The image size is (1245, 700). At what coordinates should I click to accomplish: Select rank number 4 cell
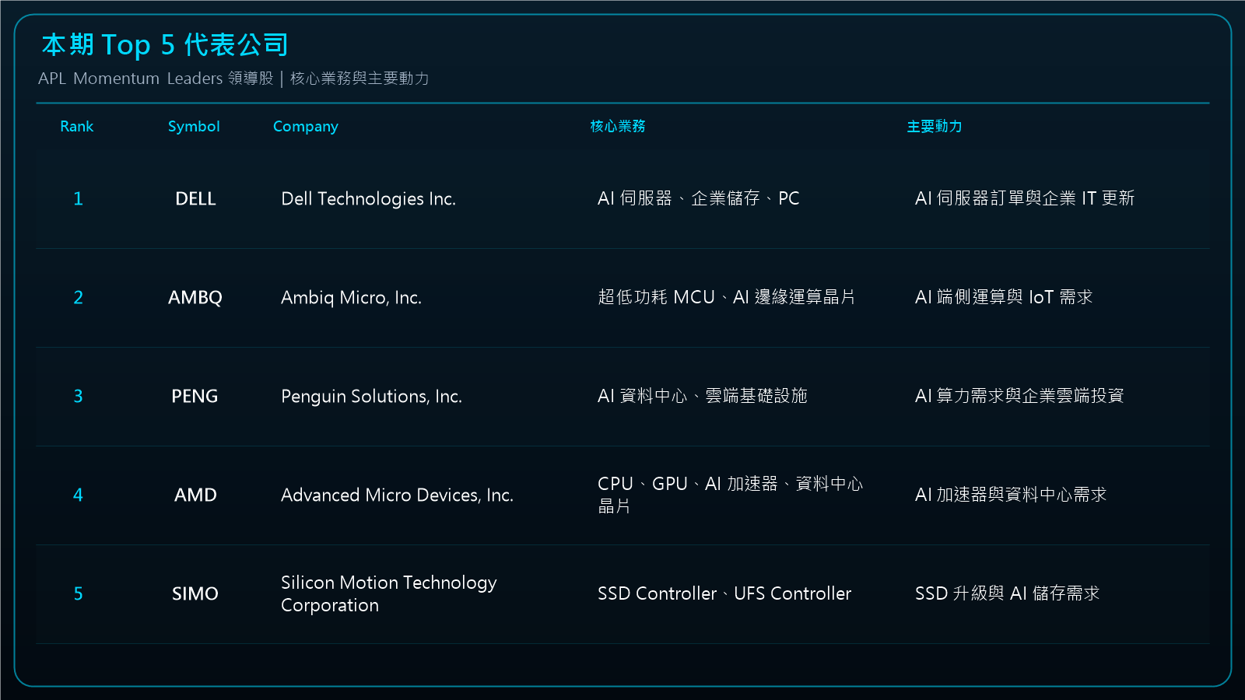[78, 495]
